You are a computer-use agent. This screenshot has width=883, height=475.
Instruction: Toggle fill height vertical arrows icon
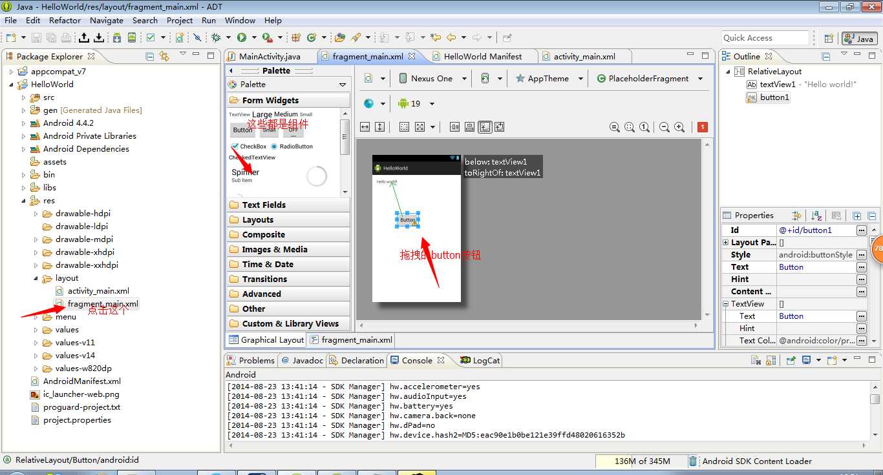(380, 127)
